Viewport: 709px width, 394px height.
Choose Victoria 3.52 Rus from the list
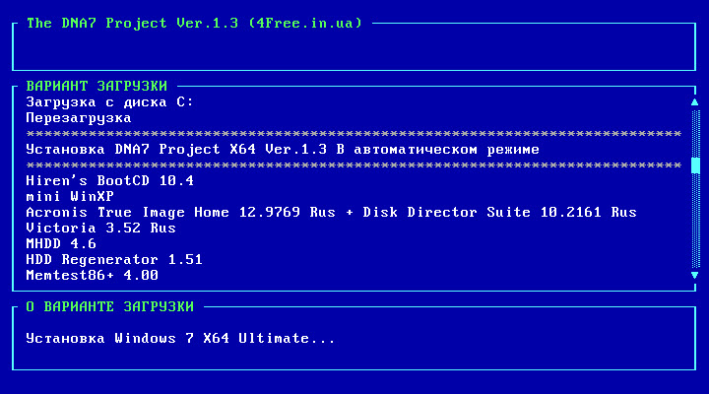coord(100,228)
